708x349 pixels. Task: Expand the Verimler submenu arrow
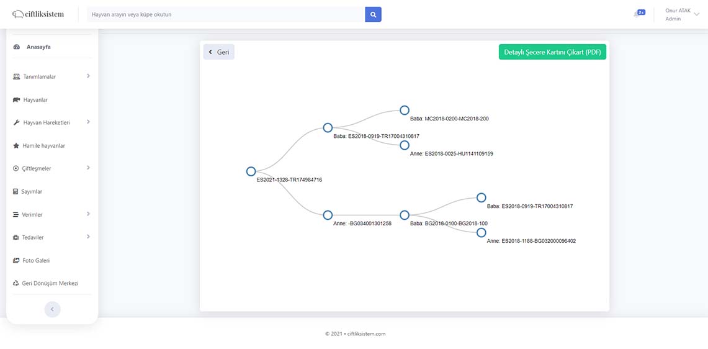[x=88, y=214]
